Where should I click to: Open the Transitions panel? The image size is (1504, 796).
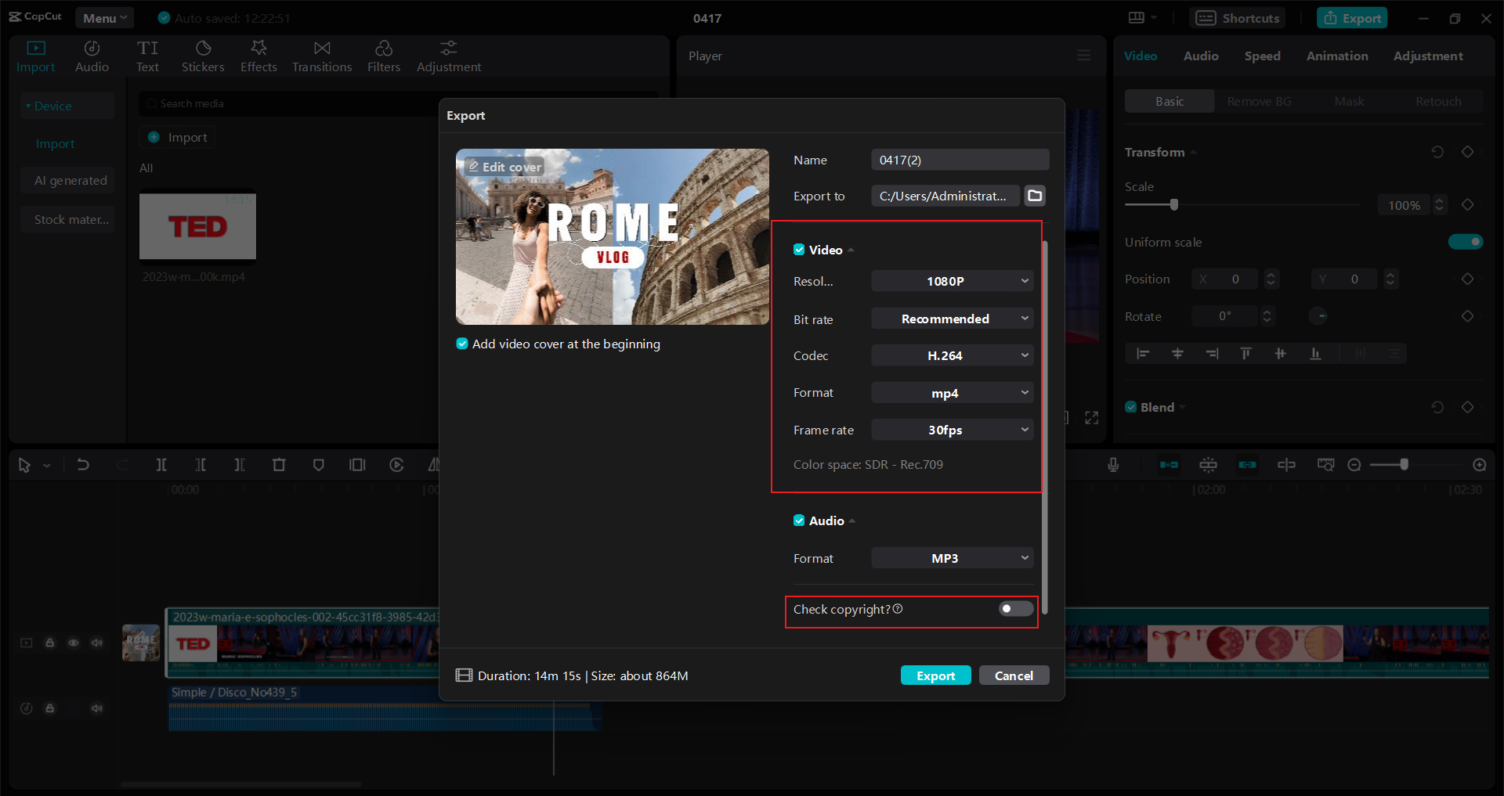click(321, 55)
